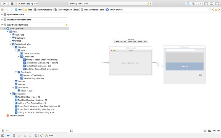
Task: Expand the Disclosure item
Action: pos(10,38)
